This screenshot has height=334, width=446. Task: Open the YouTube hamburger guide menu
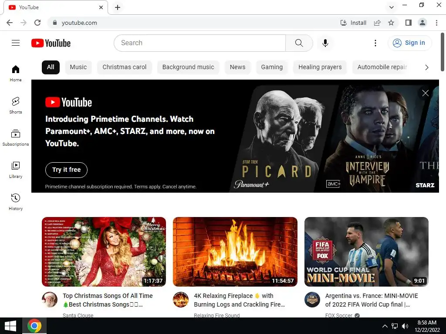[16, 43]
